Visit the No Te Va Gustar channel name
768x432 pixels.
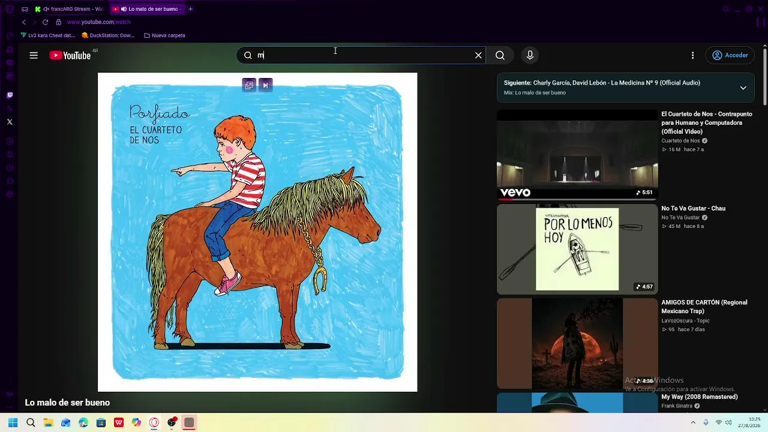point(680,217)
